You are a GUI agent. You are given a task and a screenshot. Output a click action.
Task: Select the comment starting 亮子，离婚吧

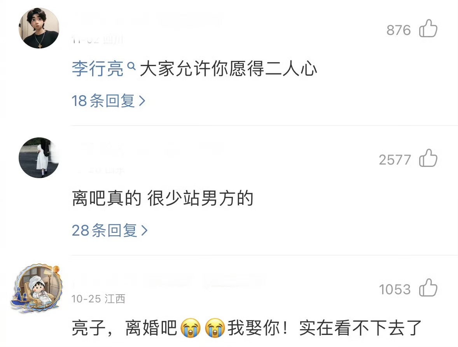[x=246, y=328]
